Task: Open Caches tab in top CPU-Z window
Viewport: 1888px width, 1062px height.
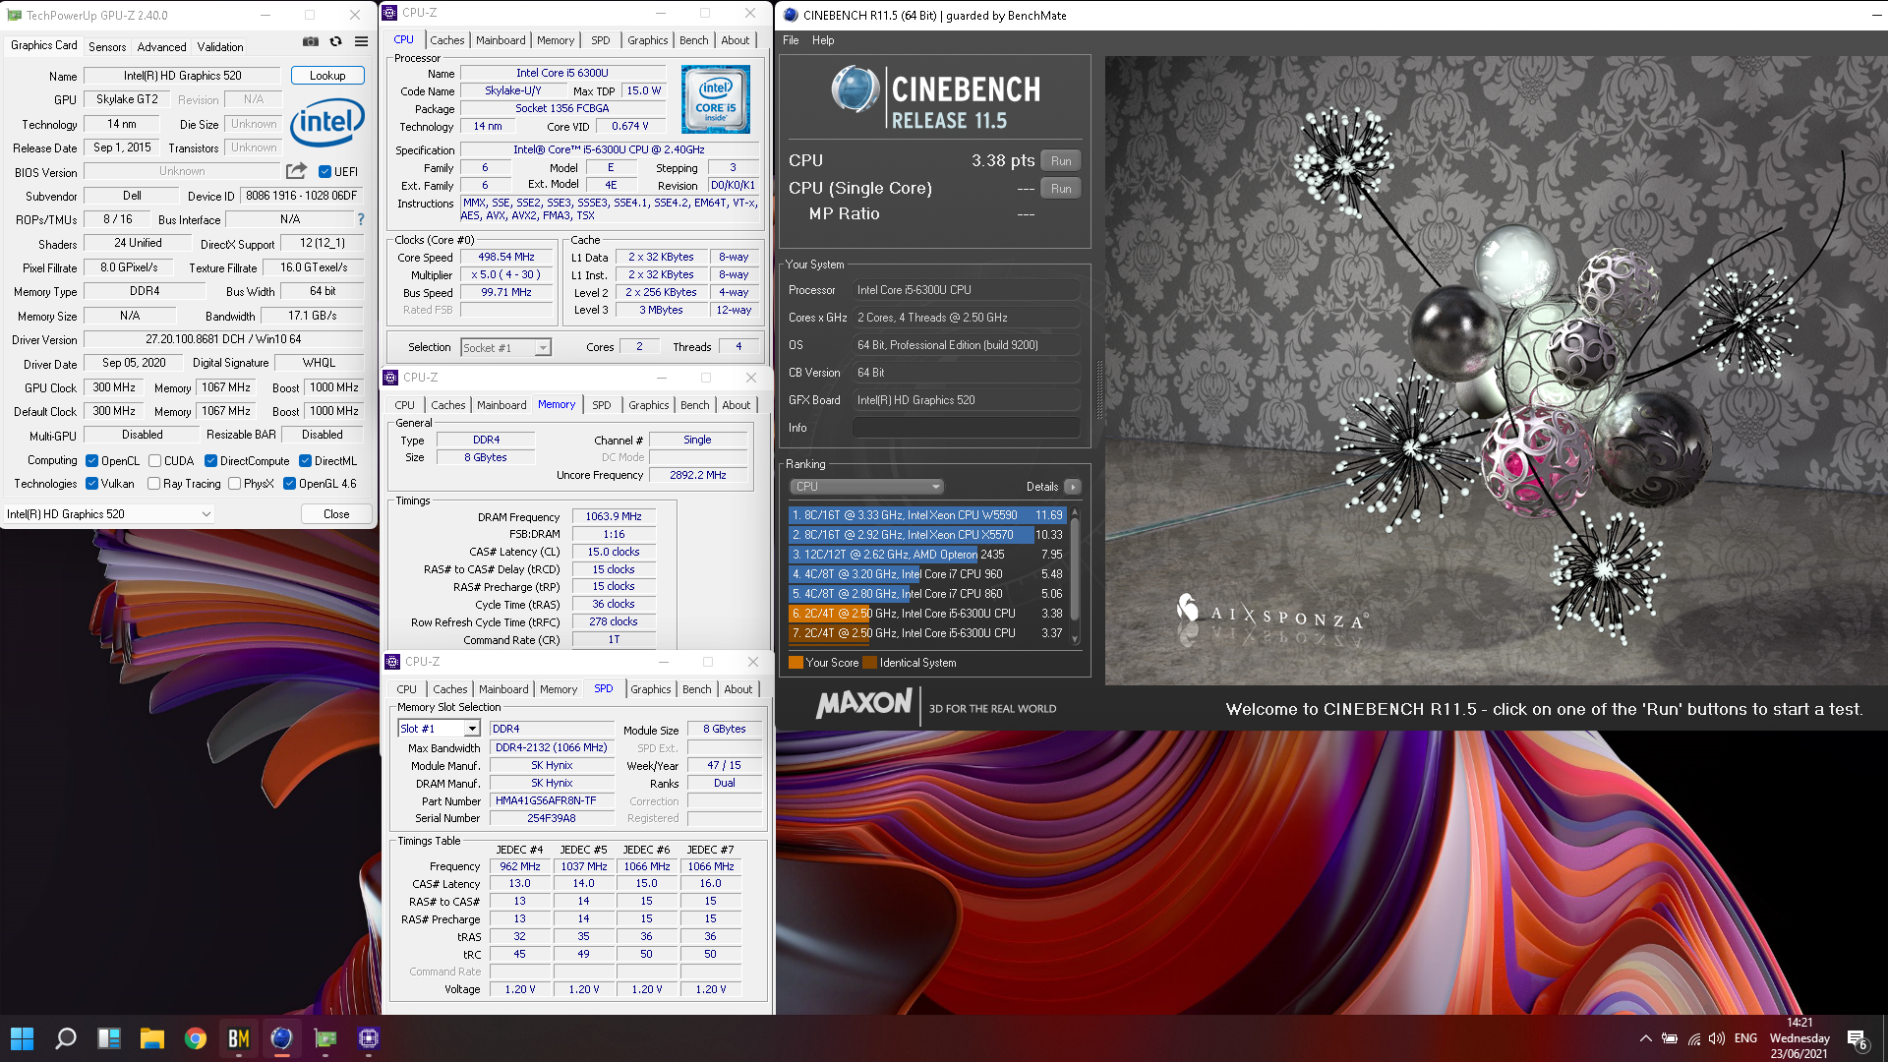Action: click(446, 40)
